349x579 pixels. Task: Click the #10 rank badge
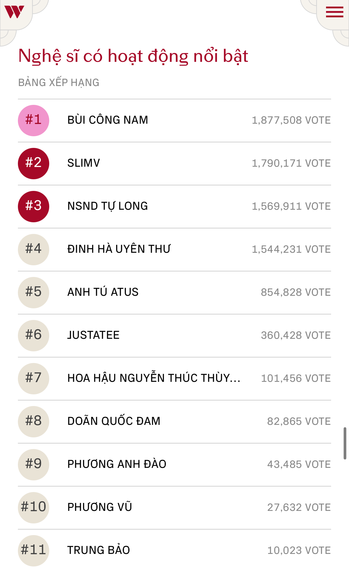[33, 508]
